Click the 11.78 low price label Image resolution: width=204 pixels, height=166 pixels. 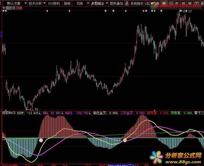(x=34, y=109)
